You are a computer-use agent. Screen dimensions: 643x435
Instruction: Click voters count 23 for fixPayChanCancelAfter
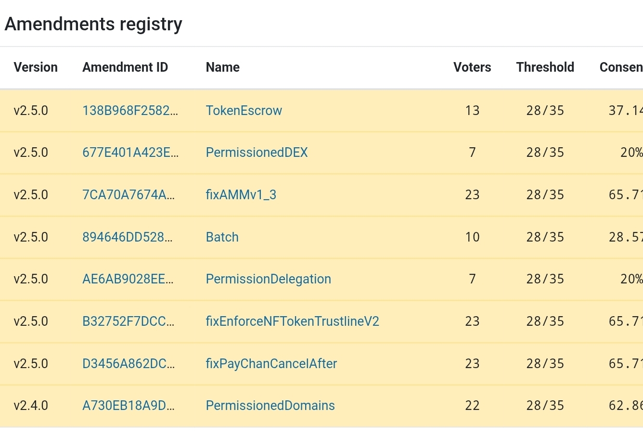click(472, 364)
